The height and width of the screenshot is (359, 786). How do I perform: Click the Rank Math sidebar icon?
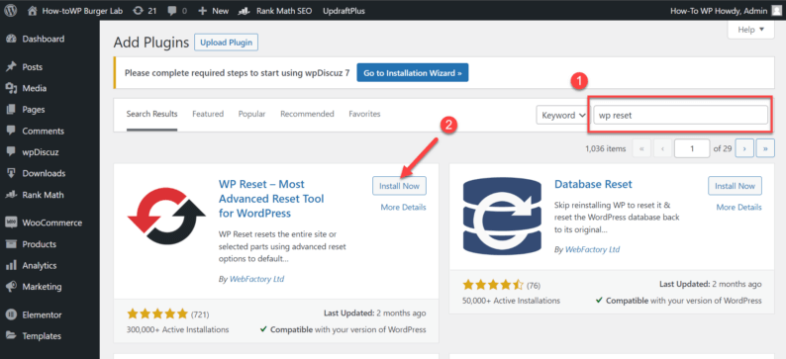coord(11,195)
